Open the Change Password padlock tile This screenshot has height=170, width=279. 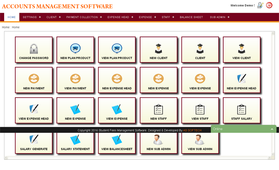point(34,50)
